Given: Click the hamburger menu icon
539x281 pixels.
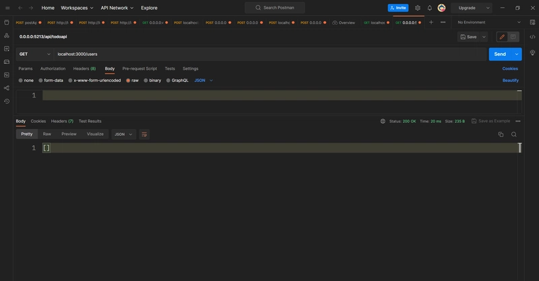Looking at the screenshot, I should (7, 8).
